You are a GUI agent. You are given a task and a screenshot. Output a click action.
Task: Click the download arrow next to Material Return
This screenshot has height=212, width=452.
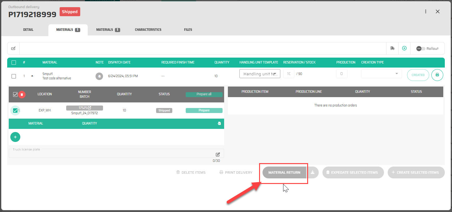312,172
